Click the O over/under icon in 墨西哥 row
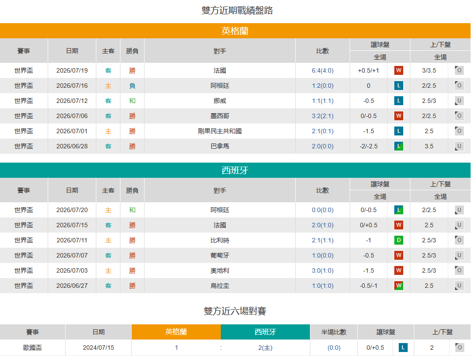This screenshot has height=356, width=471. (459, 116)
